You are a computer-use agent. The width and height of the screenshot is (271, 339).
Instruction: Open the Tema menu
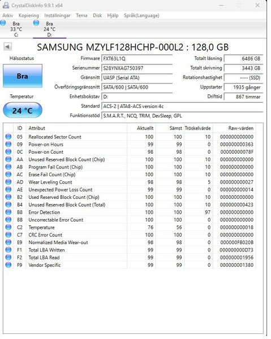pos(81,15)
